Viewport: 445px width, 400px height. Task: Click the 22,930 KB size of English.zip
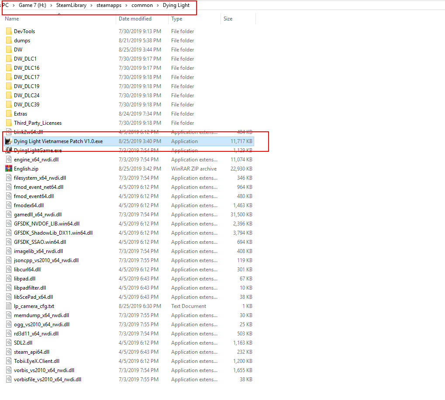(241, 169)
